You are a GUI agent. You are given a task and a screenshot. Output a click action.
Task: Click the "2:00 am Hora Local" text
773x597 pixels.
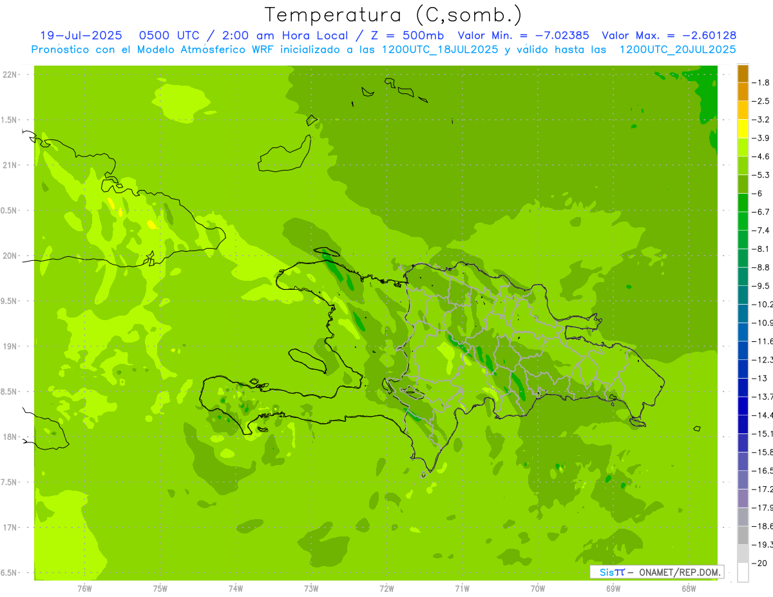285,35
